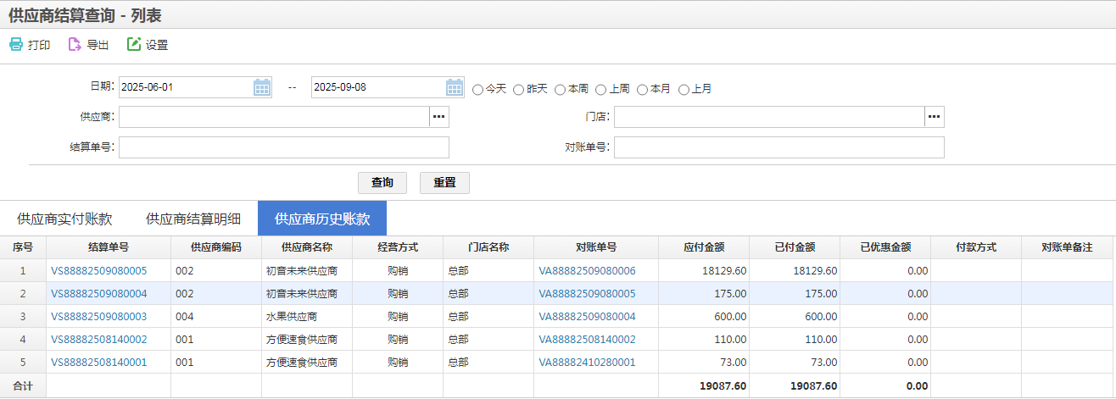1116x399 pixels.
Task: Open reconciliation link VA88882508140002
Action: click(587, 339)
